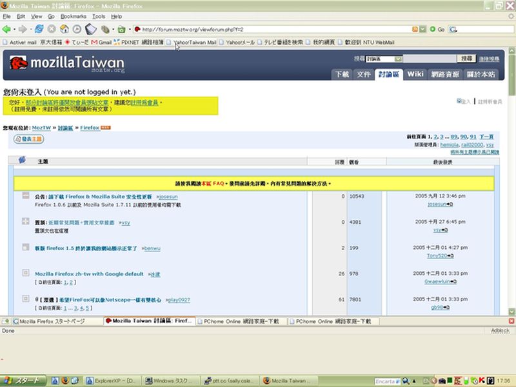Go back with the green Back arrow
Viewport: 516px width, 387px height.
point(6,29)
